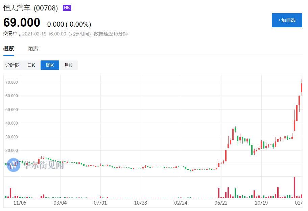Click the 数据延迟15分钟 delay notice
The width and height of the screenshot is (308, 211).
(x=111, y=34)
